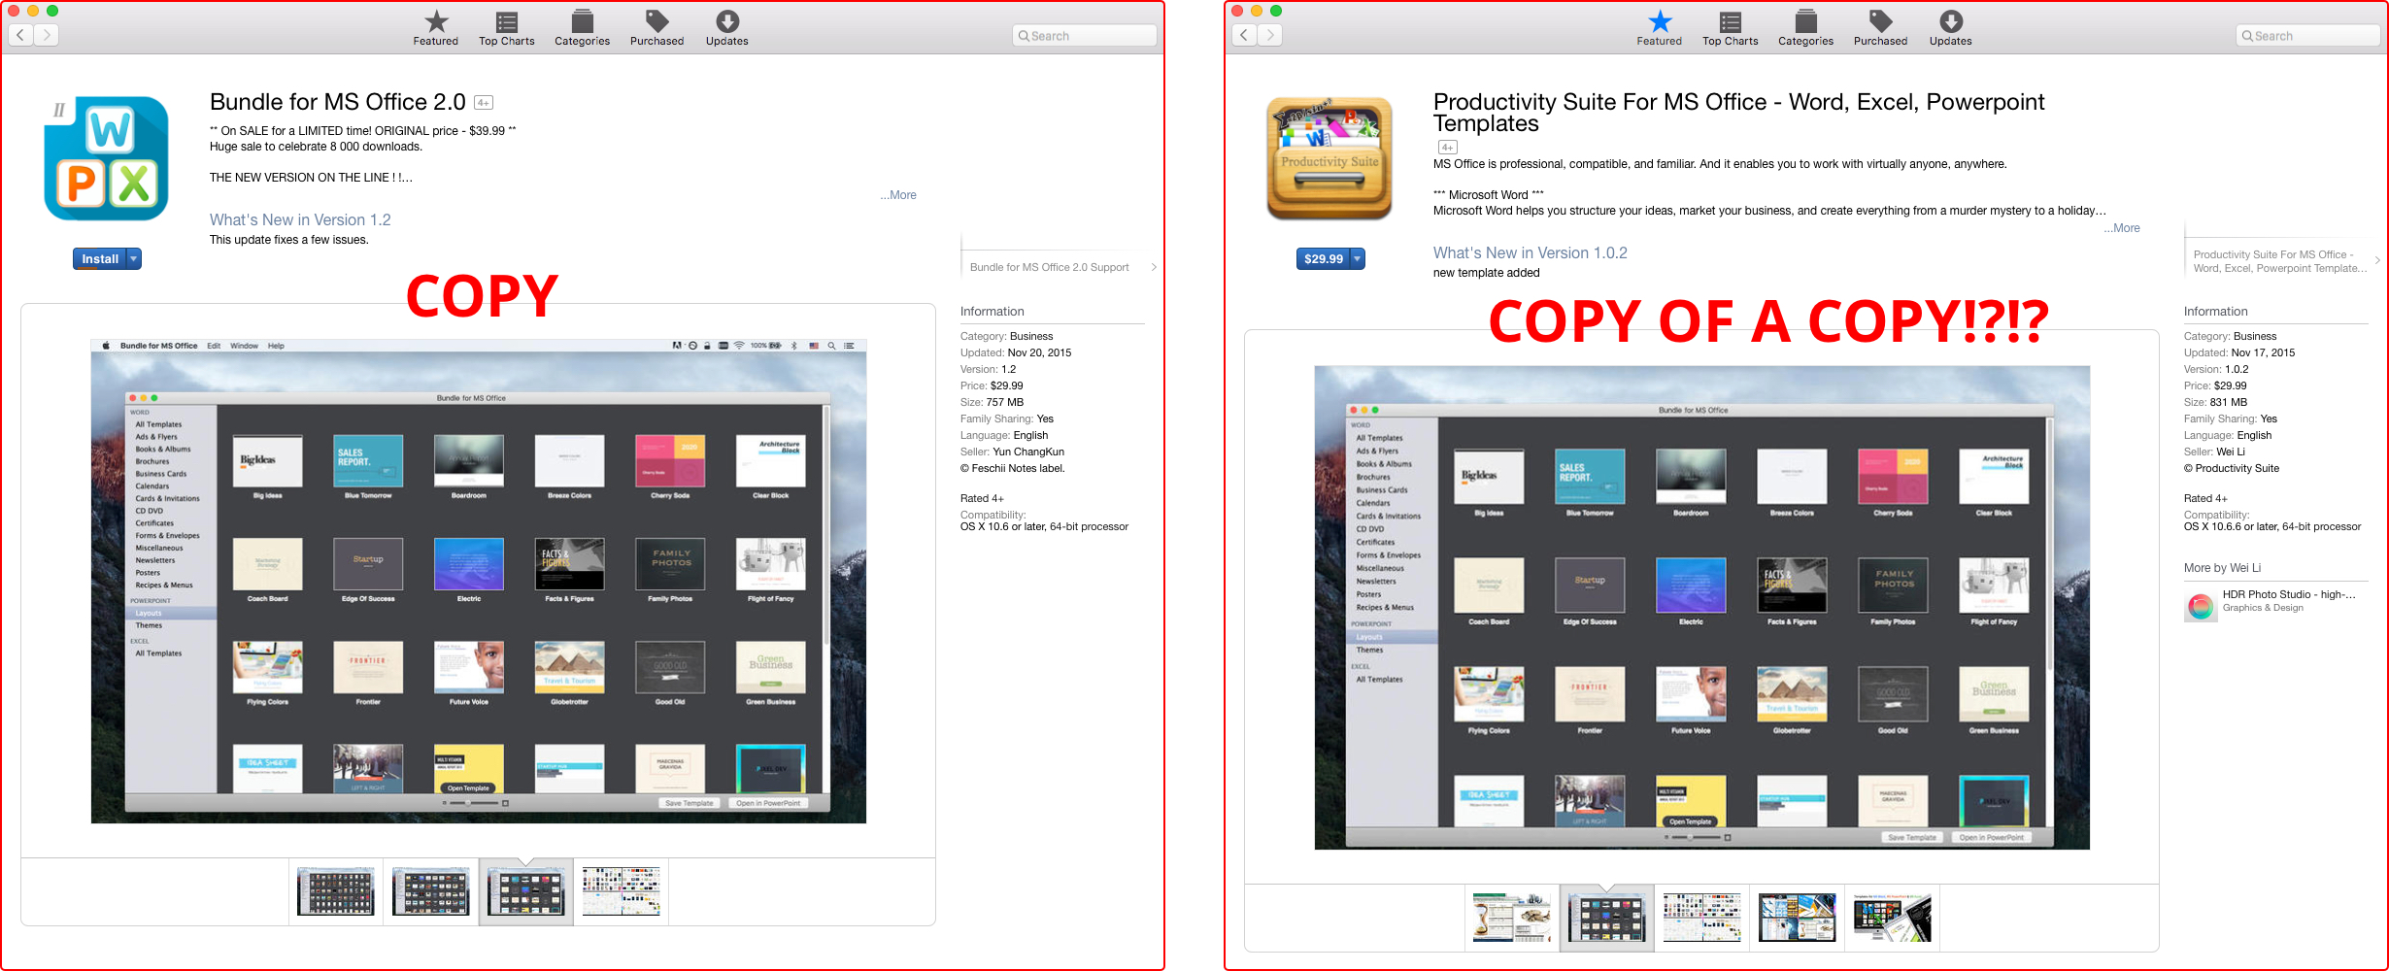Click 'What's New in Version 1.2' heading
The image size is (2389, 971).
click(300, 220)
